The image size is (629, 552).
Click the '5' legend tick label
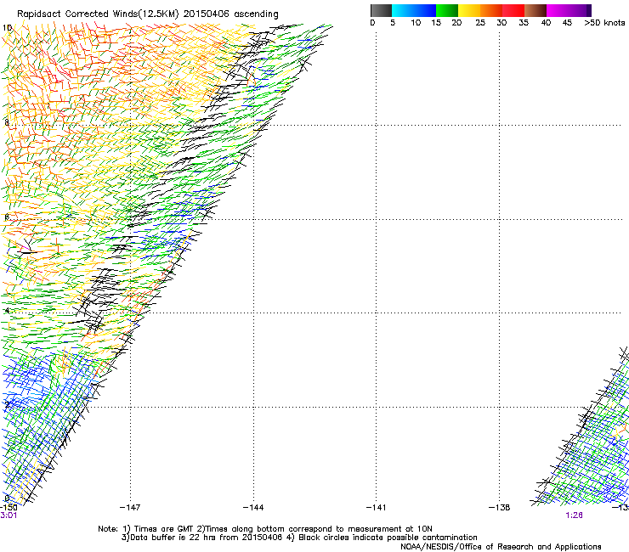point(393,23)
